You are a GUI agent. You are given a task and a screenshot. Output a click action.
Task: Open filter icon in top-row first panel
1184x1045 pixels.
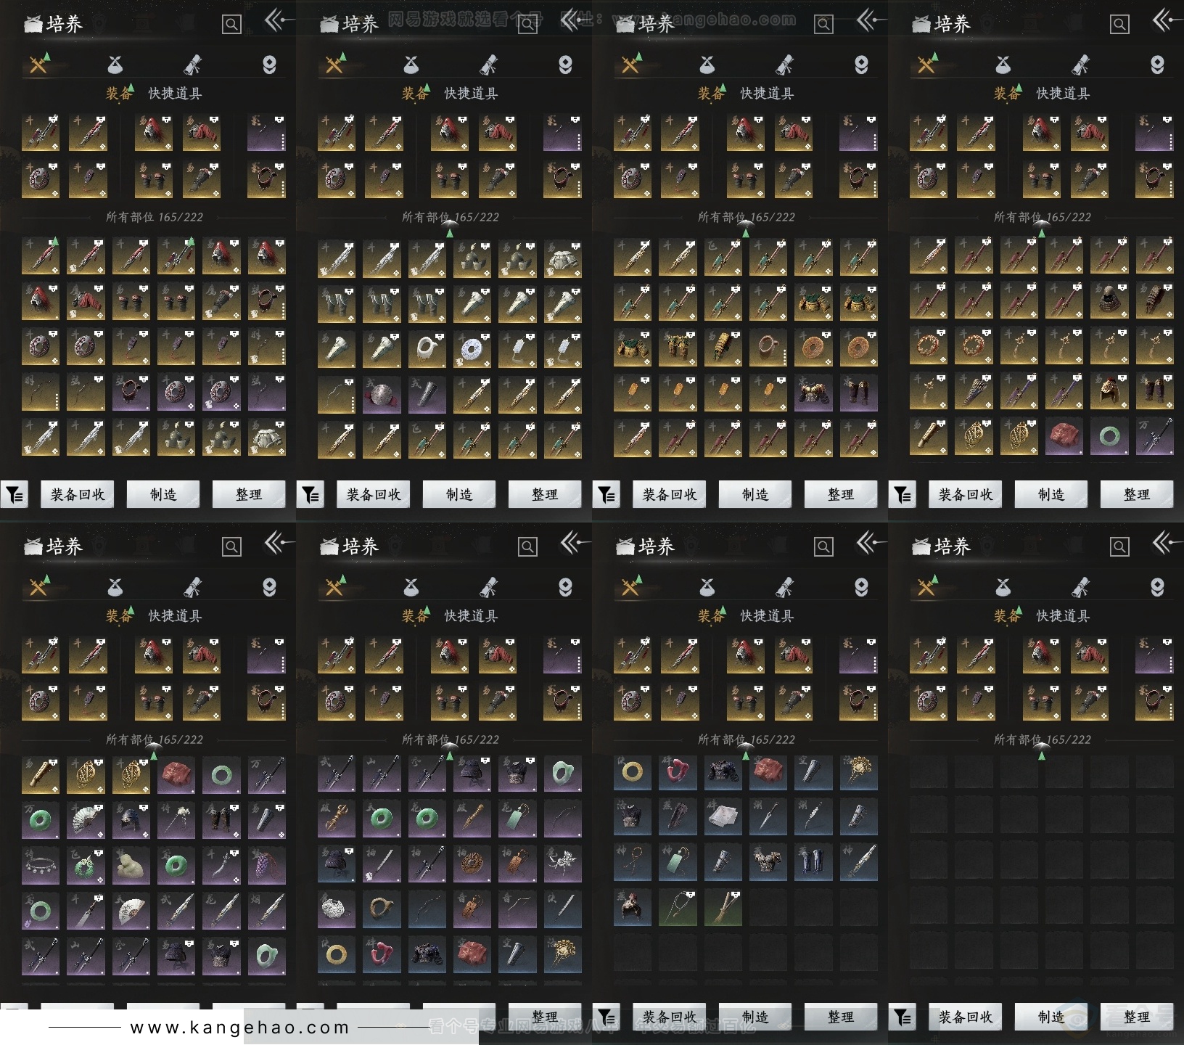[x=15, y=495]
